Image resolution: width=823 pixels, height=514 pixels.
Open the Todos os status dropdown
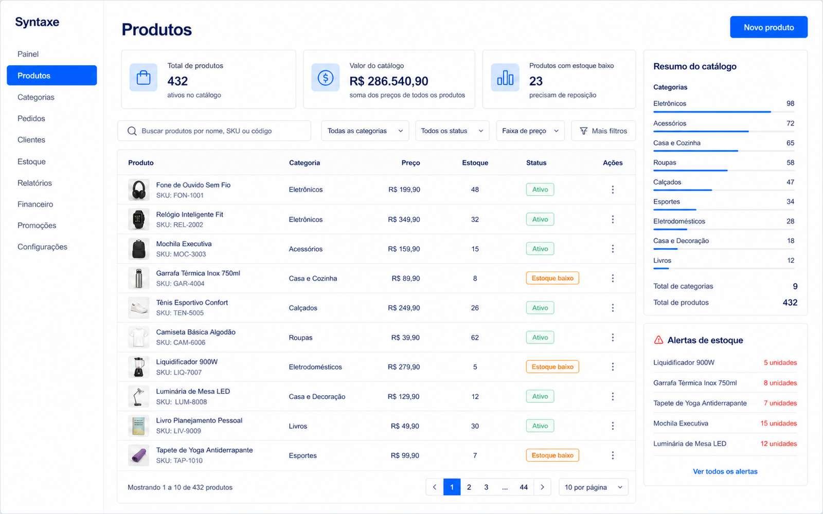point(452,131)
